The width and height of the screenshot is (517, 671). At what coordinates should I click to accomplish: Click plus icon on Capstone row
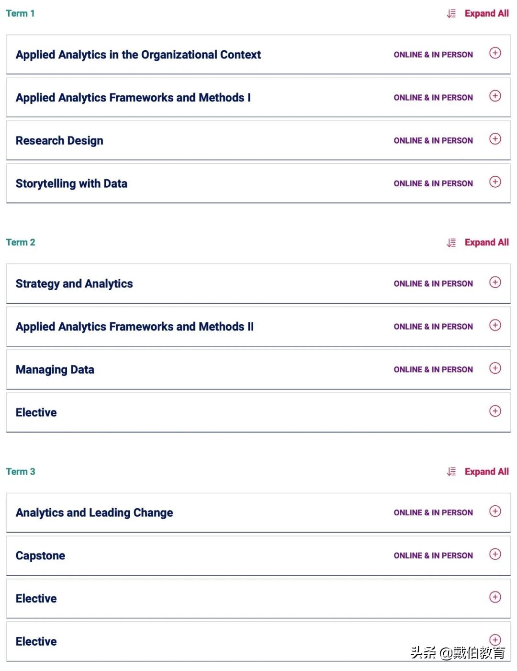pos(495,554)
